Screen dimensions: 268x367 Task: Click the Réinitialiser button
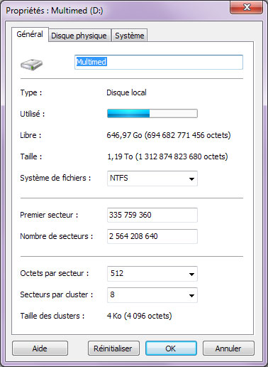coord(113,349)
